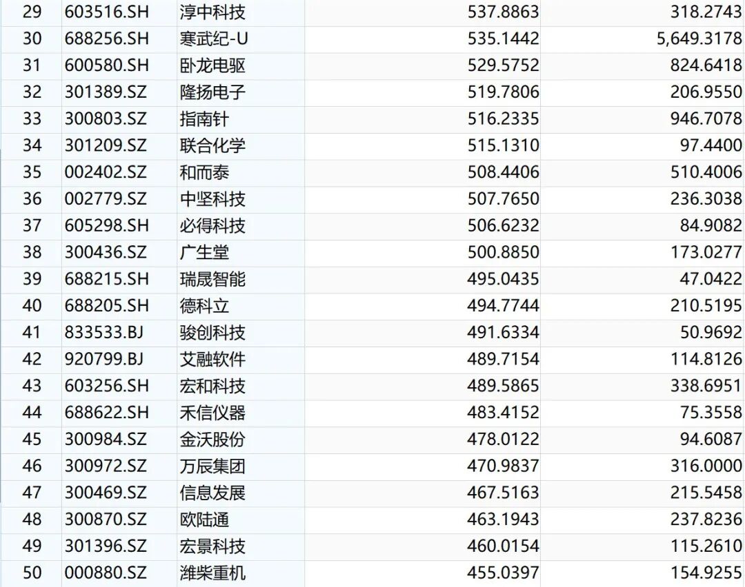The image size is (745, 587).
Task: Click the stock name 万辰集团
Action: click(x=212, y=466)
